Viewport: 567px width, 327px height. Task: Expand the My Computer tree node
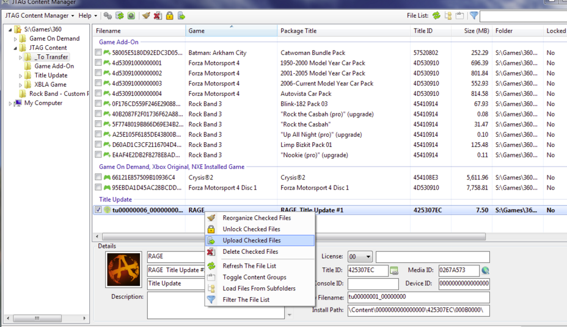[x=11, y=104]
